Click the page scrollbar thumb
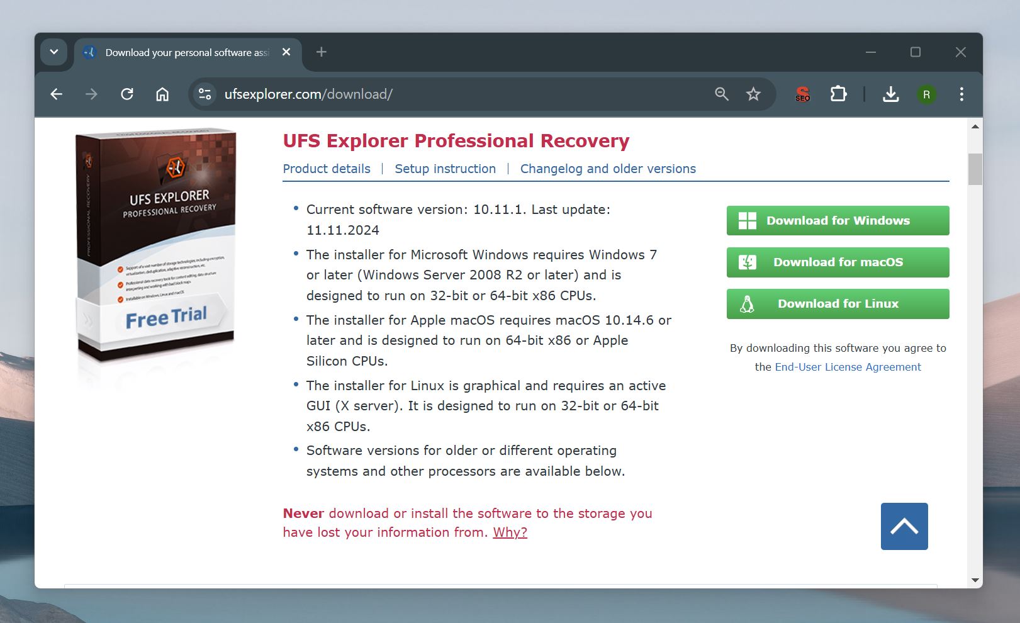The height and width of the screenshot is (623, 1020). pos(975,169)
